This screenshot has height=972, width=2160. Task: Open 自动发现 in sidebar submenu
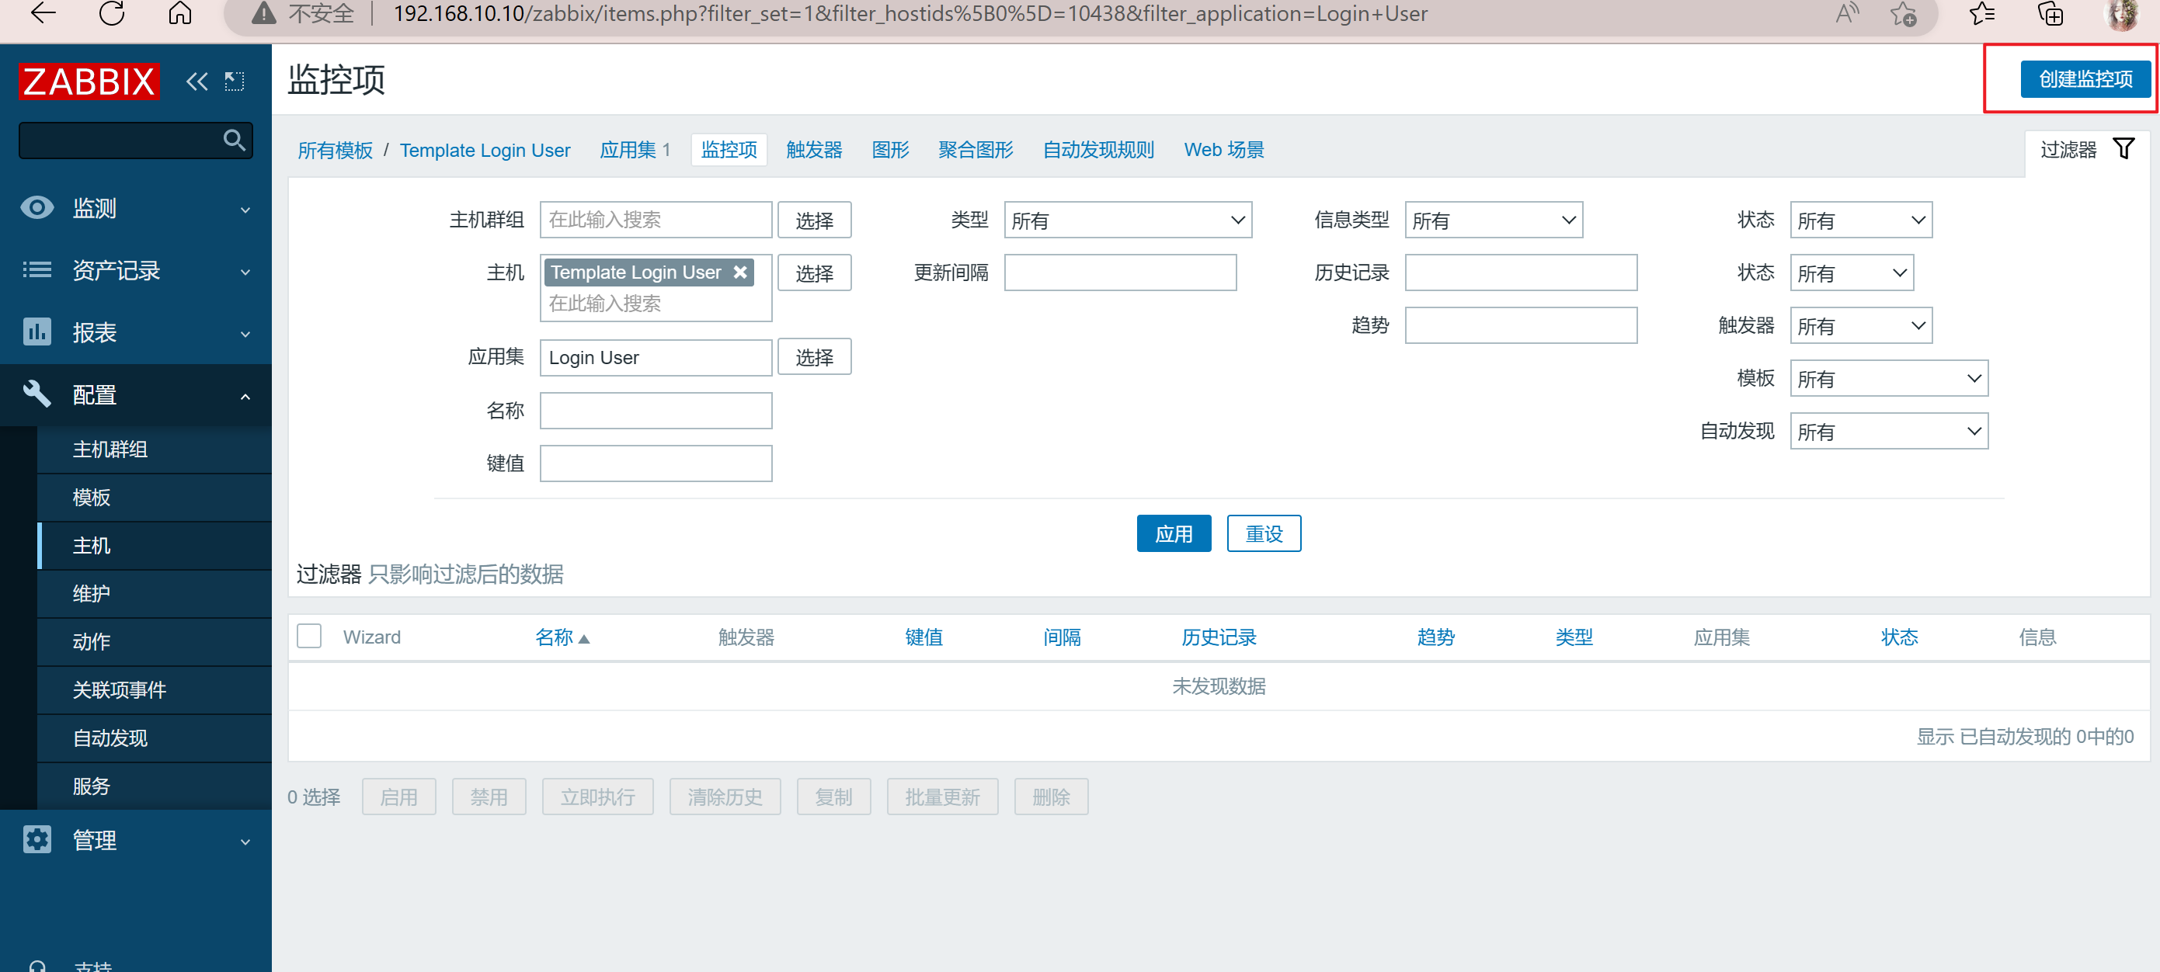[155, 738]
